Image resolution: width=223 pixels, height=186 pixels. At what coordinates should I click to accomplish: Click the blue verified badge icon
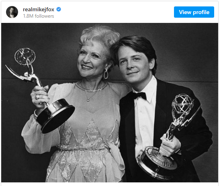[59, 9]
